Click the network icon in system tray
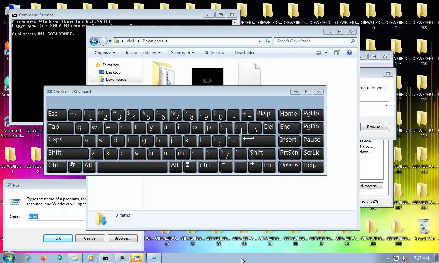 click(x=396, y=258)
